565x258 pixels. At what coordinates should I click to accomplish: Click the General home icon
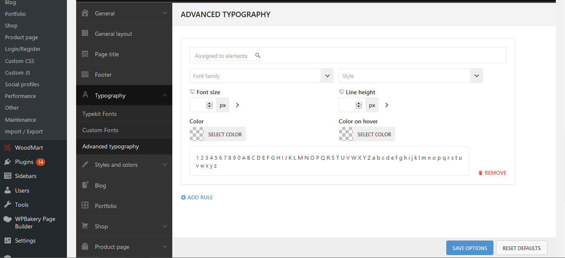[85, 13]
